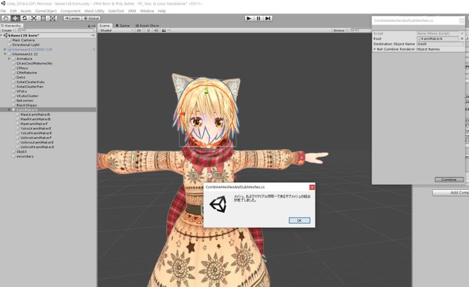This screenshot has height=287, width=469.
Task: Select the Hierarchy tab
Action: coord(11,25)
